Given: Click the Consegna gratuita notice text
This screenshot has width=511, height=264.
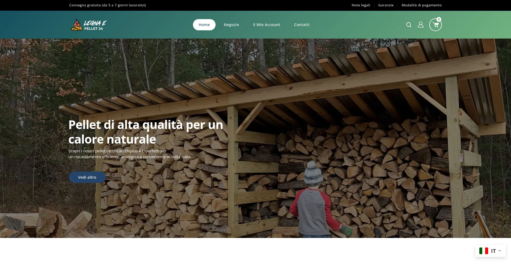Looking at the screenshot, I should 108,5.
